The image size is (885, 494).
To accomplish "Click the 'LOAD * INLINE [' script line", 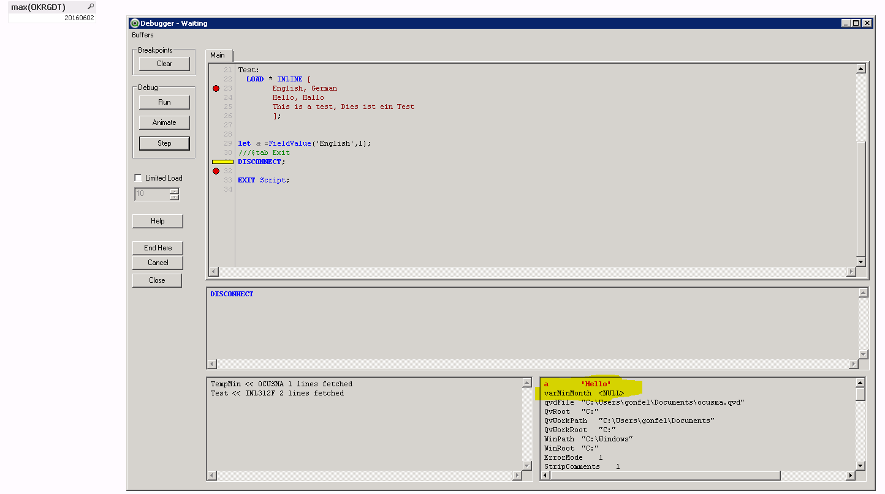I will [x=279, y=80].
